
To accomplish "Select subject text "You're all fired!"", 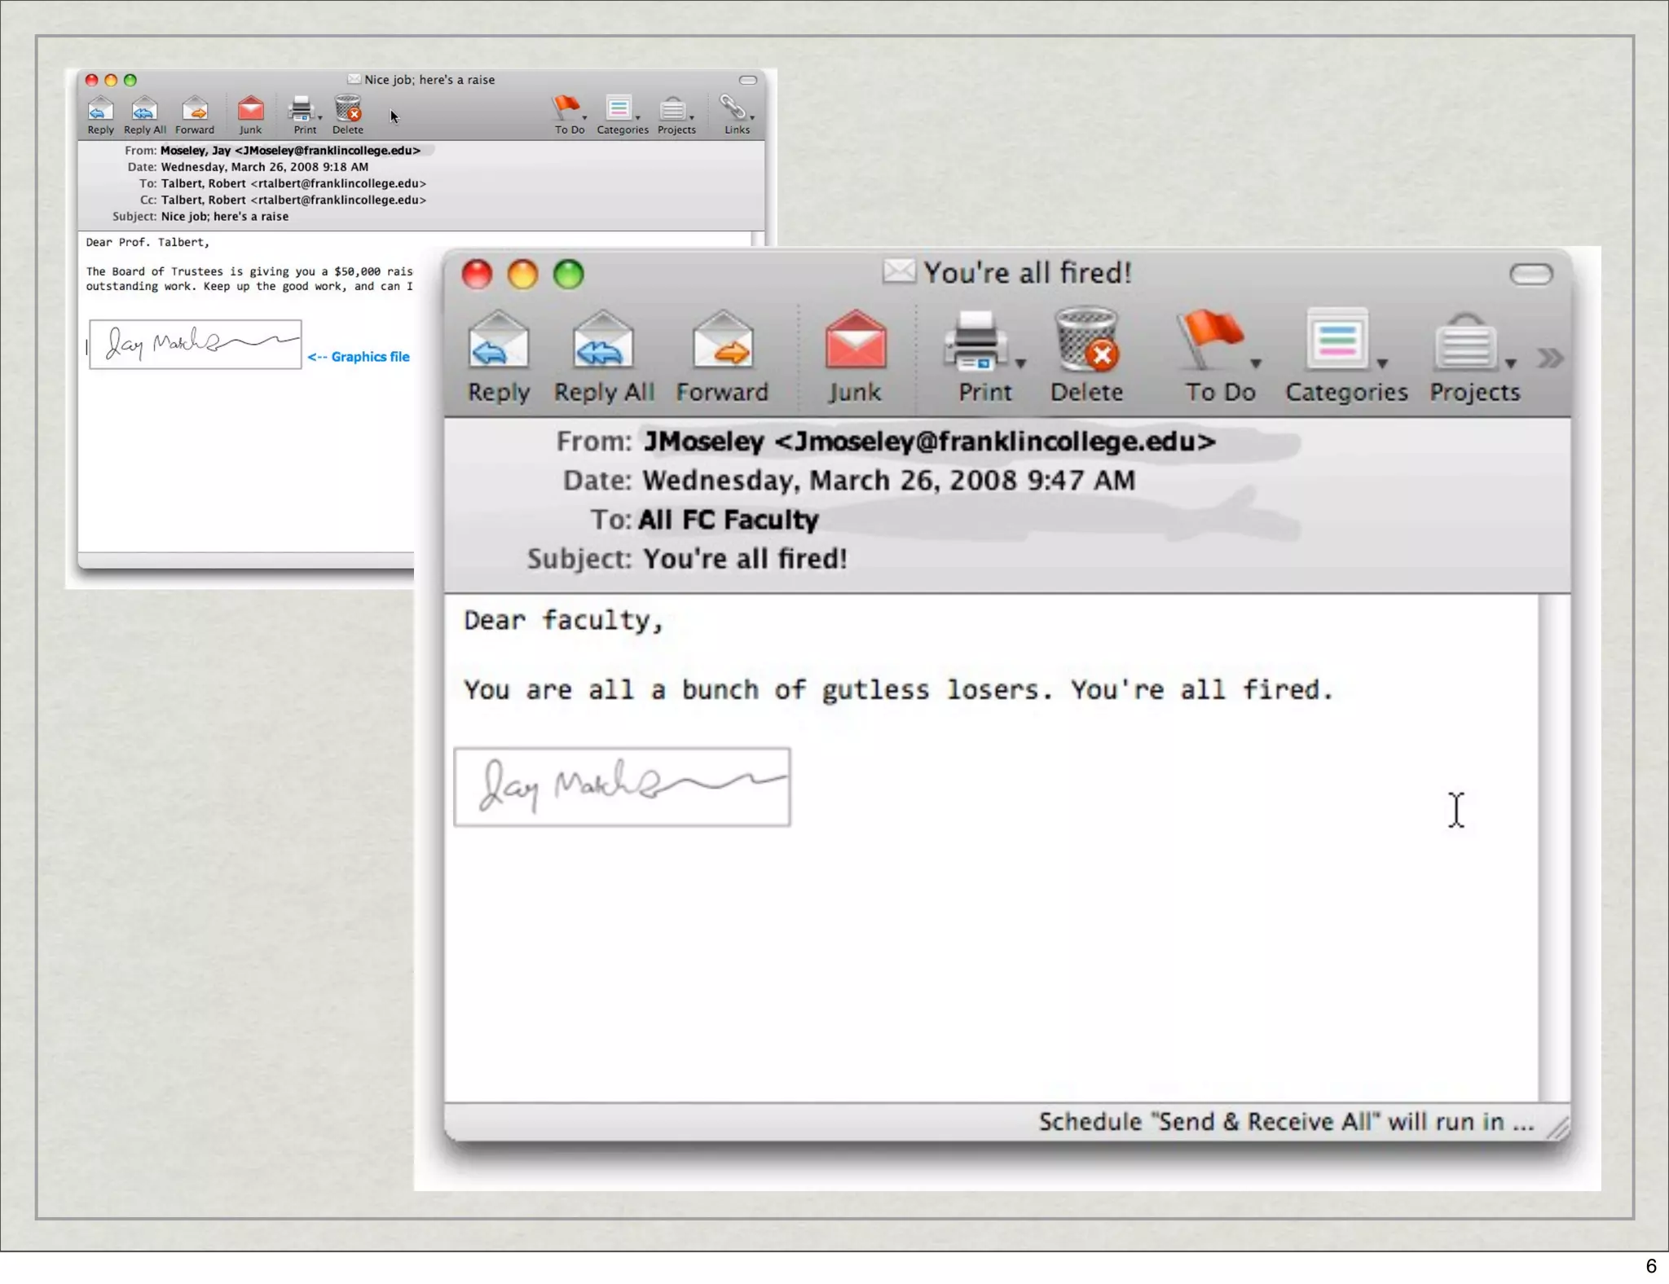I will (745, 559).
